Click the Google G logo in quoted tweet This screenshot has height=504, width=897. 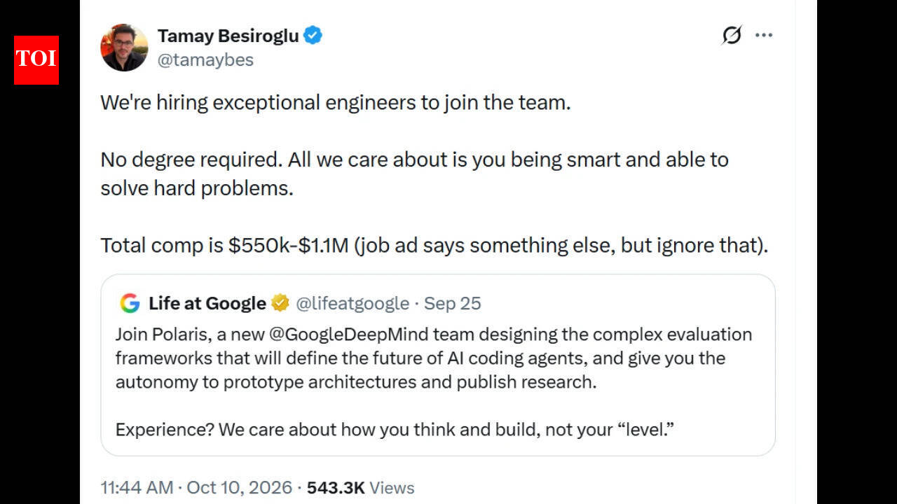tap(130, 303)
